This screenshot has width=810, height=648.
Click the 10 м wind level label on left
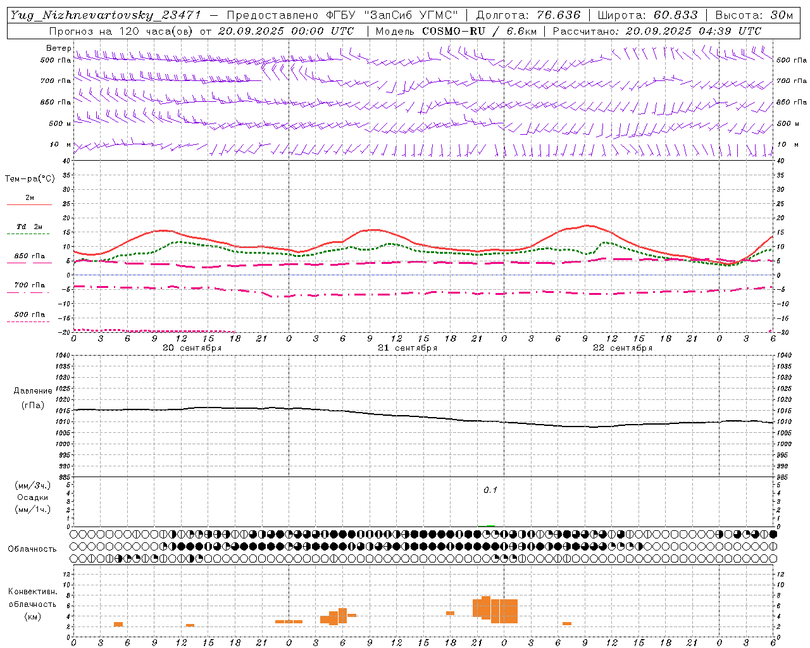click(x=60, y=144)
